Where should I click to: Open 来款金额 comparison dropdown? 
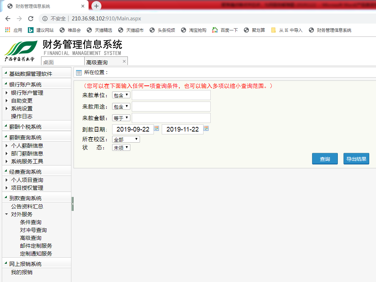pyautogui.click(x=121, y=118)
